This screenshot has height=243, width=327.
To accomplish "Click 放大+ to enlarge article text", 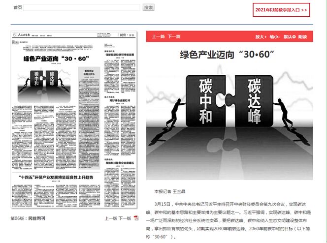I will tap(261, 37).
